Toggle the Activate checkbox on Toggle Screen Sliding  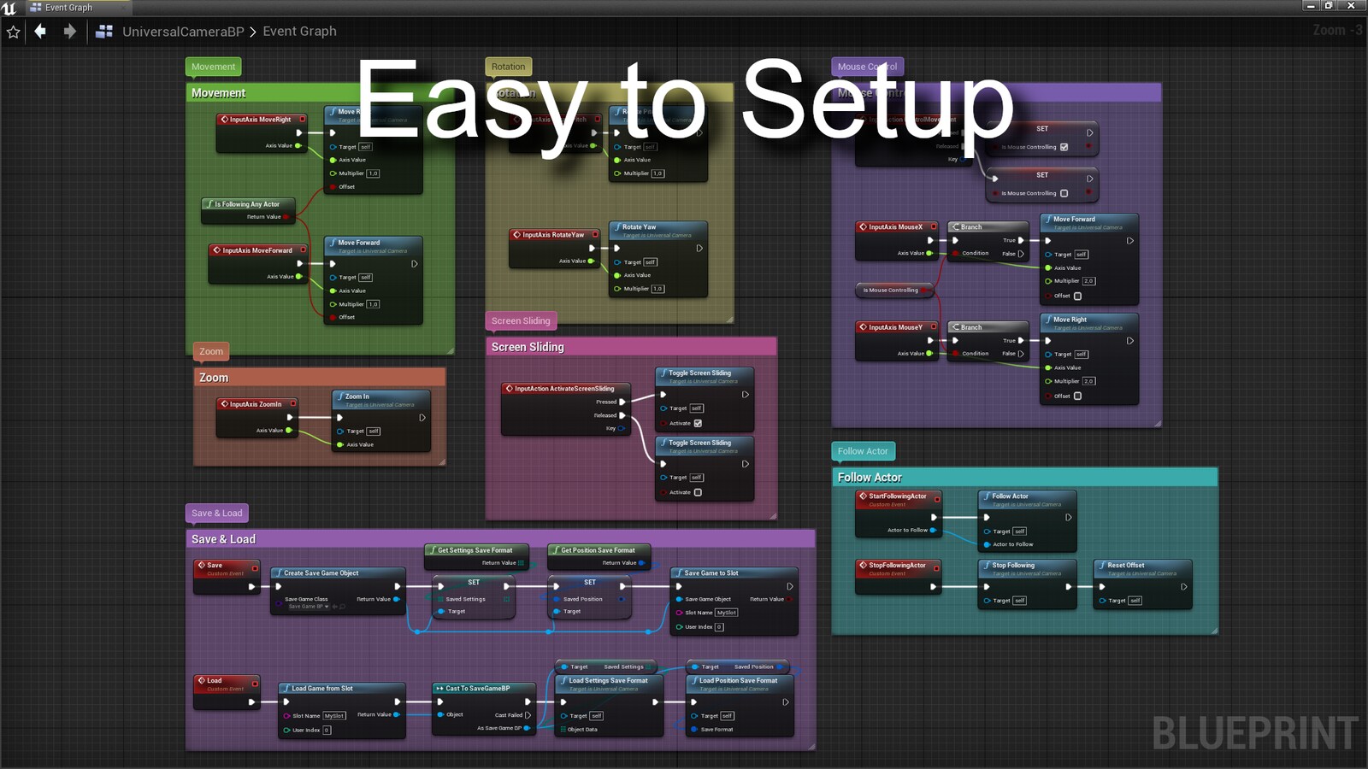(x=699, y=423)
